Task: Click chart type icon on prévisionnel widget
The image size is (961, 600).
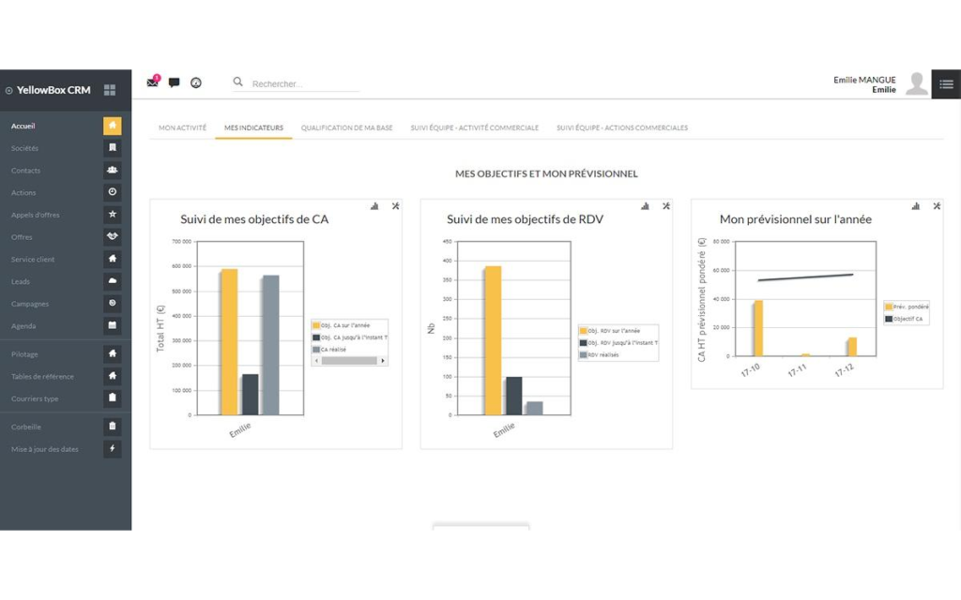Action: 916,206
